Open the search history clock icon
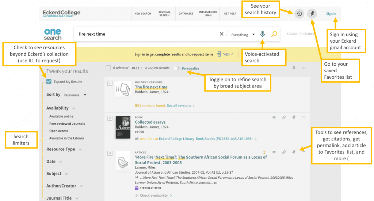 click(x=299, y=14)
